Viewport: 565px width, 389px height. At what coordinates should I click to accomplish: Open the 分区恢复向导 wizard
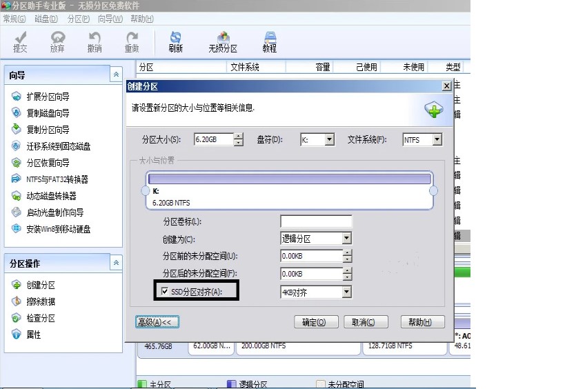[x=41, y=163]
